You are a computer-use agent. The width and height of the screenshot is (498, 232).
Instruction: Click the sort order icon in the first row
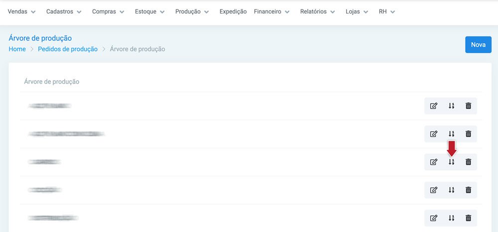click(451, 106)
